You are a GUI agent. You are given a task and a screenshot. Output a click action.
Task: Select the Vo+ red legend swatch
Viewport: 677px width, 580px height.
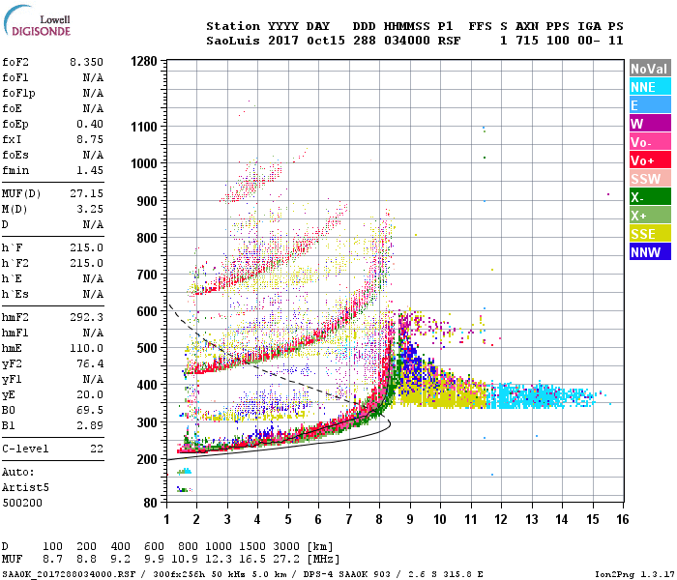point(650,160)
